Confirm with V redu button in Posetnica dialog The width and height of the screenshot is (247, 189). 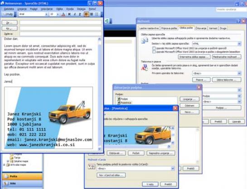tap(150, 184)
